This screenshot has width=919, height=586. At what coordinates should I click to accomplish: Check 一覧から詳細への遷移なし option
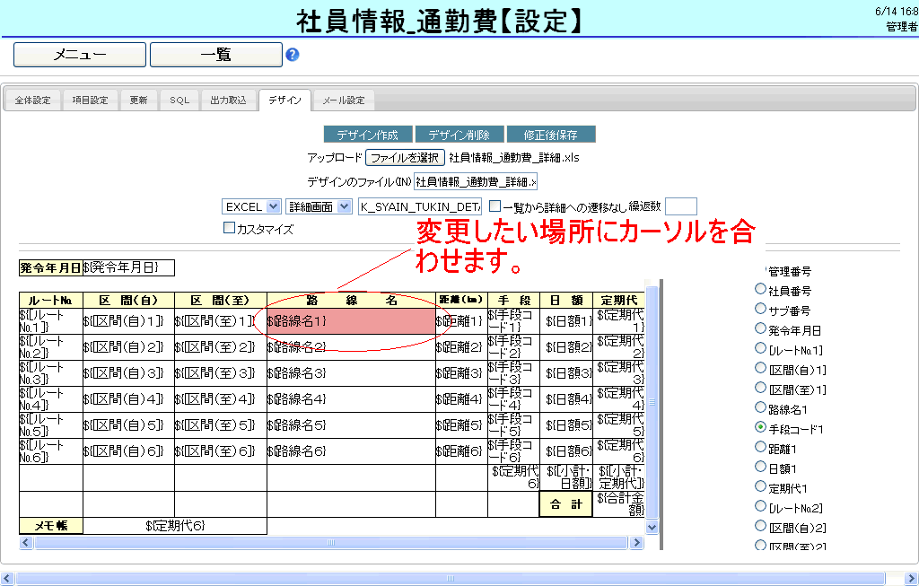pyautogui.click(x=495, y=206)
